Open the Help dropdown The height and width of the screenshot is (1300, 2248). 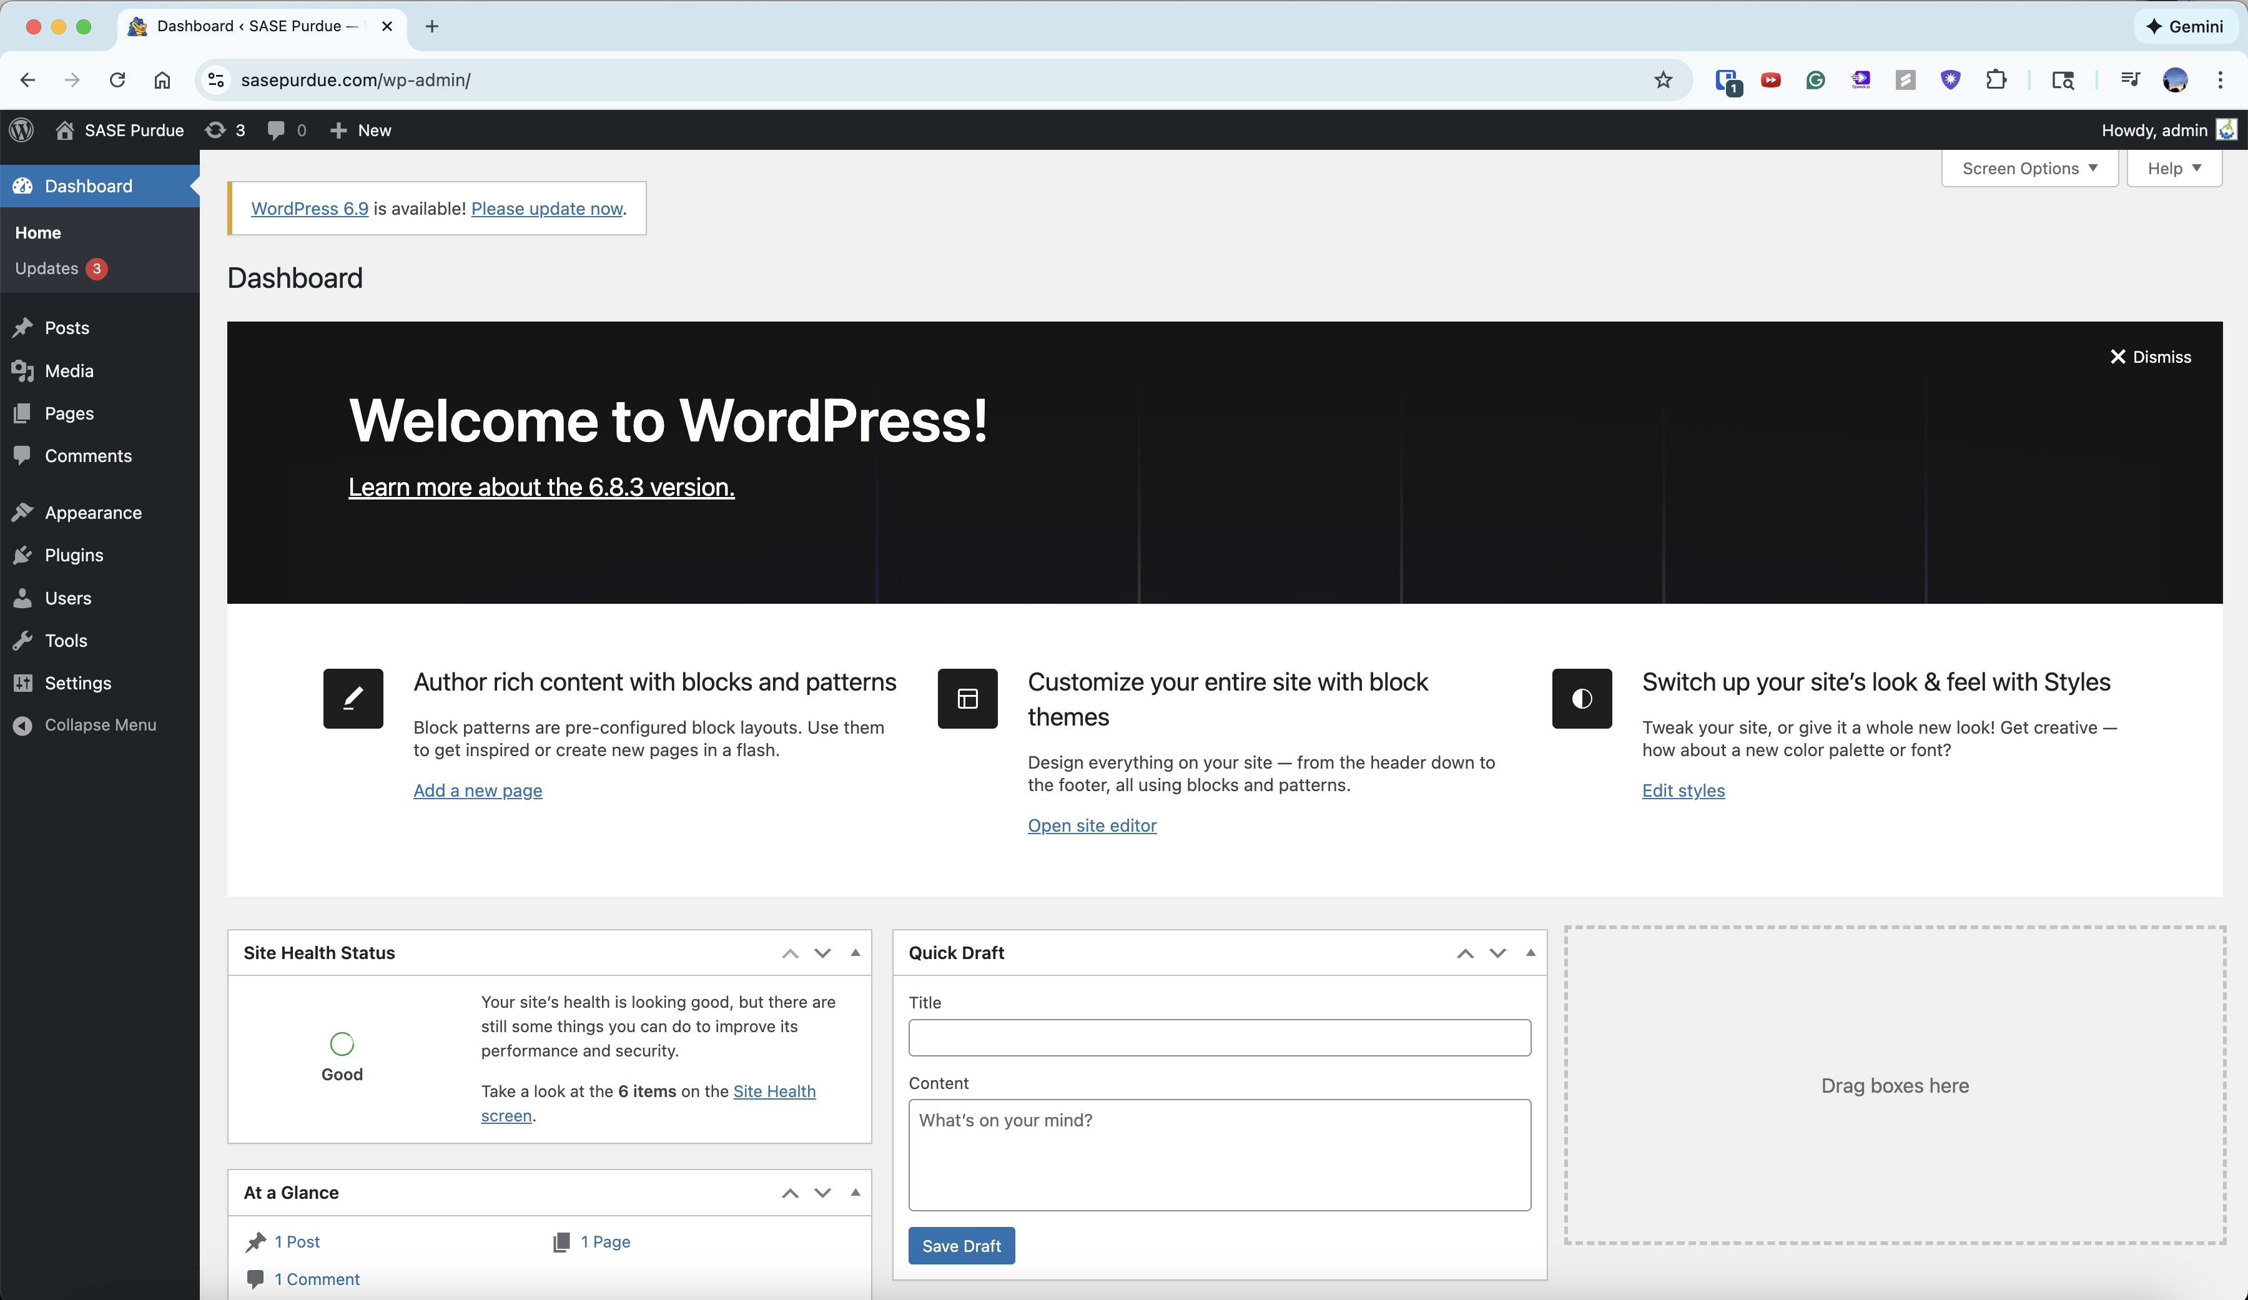(2174, 168)
